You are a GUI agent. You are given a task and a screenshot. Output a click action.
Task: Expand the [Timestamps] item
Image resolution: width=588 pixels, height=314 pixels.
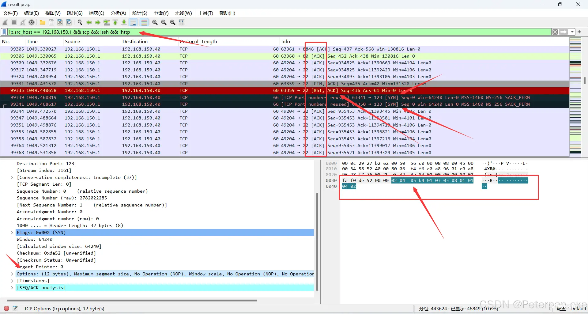tap(12, 281)
